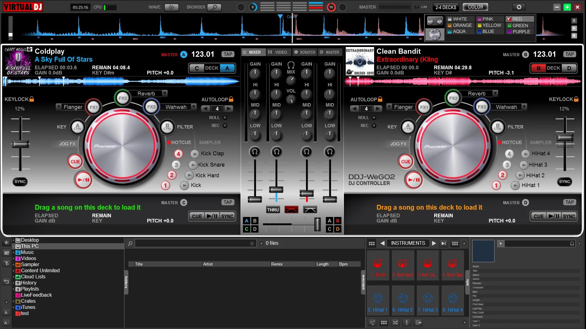
Task: Select deck A in the left deck selector
Action: click(x=227, y=68)
